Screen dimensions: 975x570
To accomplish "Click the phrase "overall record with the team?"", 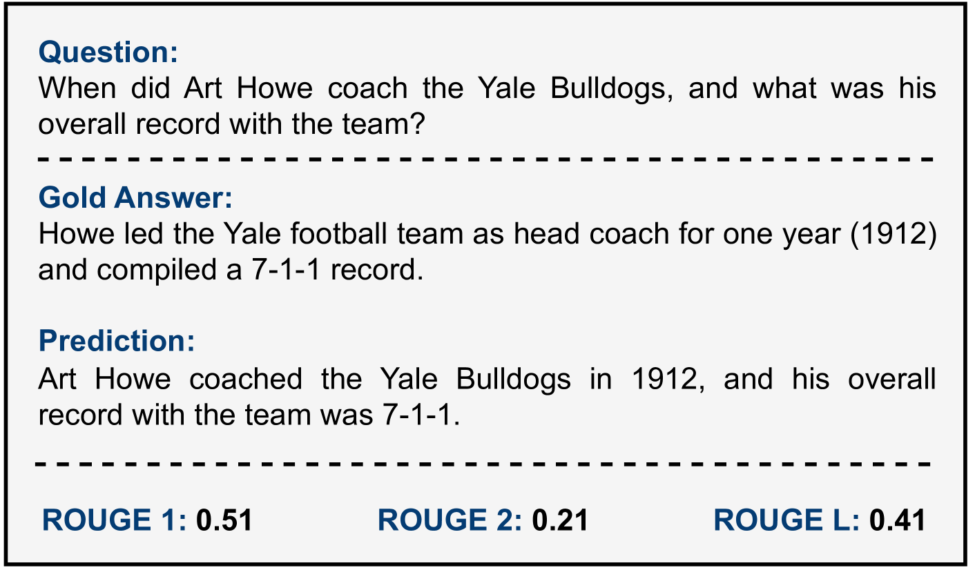I will 230,125.
